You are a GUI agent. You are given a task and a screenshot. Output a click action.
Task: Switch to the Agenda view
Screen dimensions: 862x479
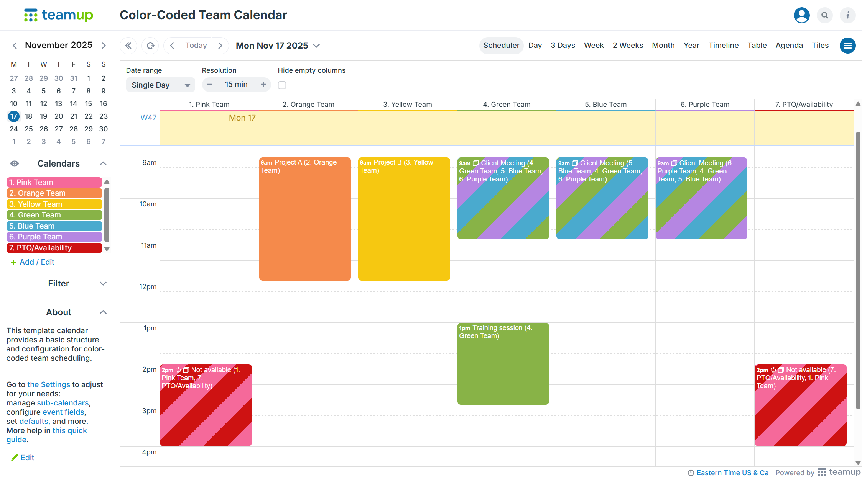789,45
